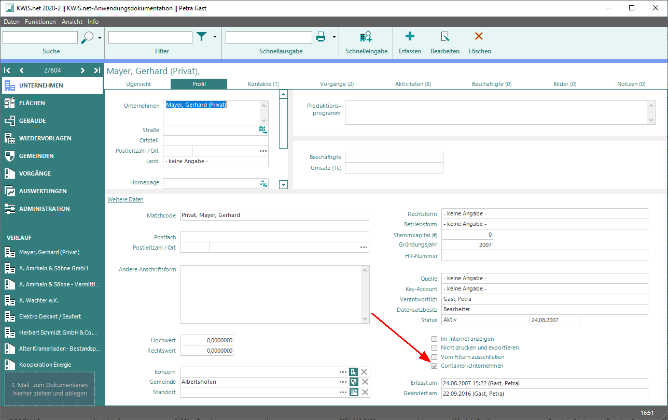Open the Ansicht menu
The height and width of the screenshot is (420, 668).
(x=72, y=22)
